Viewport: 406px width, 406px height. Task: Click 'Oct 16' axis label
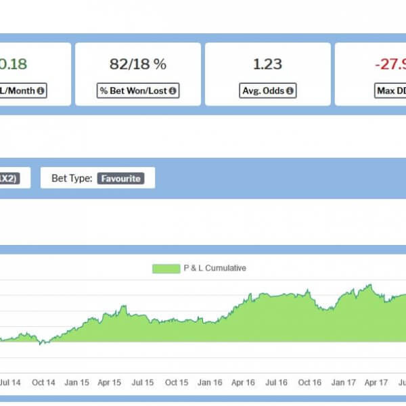tap(310, 382)
